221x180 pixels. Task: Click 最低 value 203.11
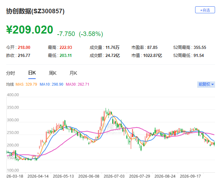tap(65, 56)
